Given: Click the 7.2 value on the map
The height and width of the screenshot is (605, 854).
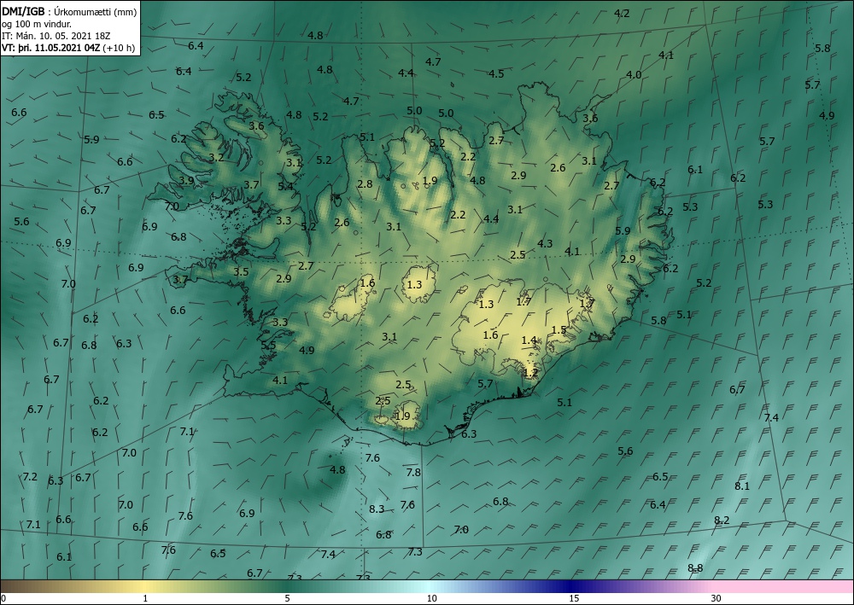Looking at the screenshot, I should tap(30, 477).
